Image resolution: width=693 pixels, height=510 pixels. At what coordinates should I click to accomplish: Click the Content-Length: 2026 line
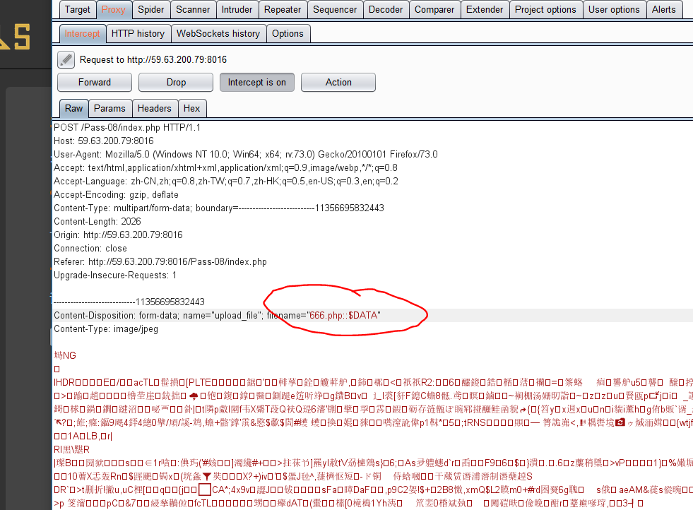click(97, 221)
